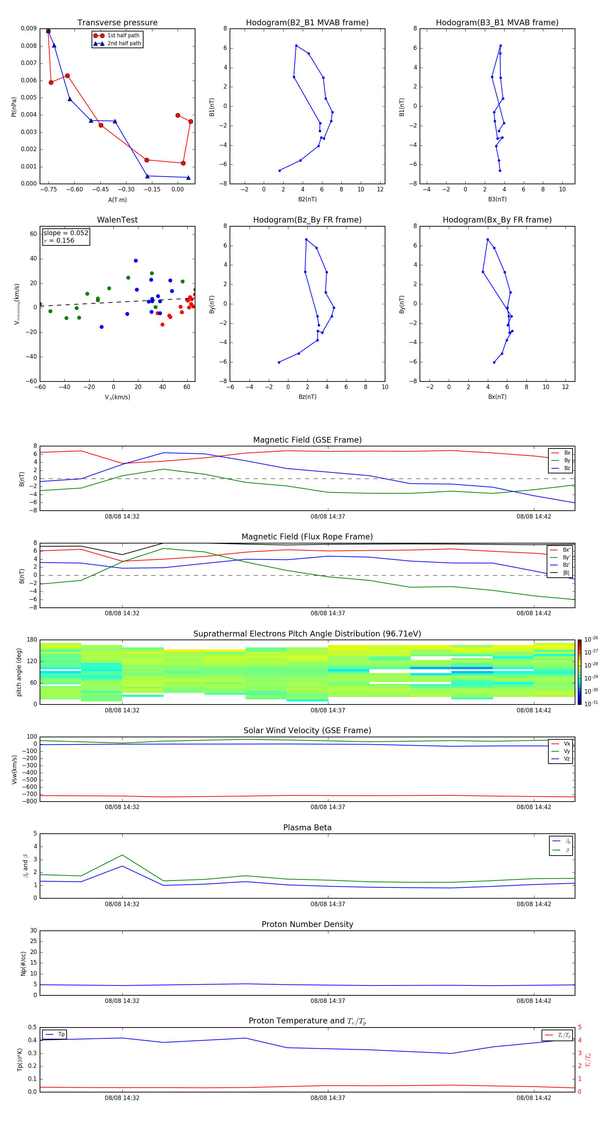Click the 'V_A(km/s)' x-axis label
Screen dimensions: 615x1128
pyautogui.click(x=117, y=397)
